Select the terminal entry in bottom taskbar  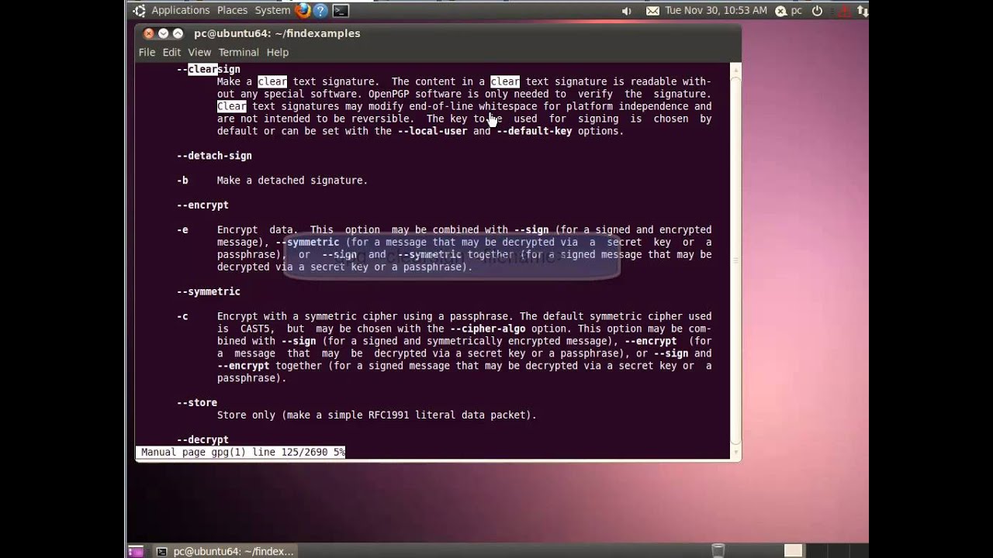(225, 551)
